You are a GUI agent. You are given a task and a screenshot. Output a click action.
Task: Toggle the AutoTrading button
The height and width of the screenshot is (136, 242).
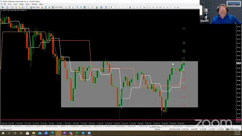(57, 7)
